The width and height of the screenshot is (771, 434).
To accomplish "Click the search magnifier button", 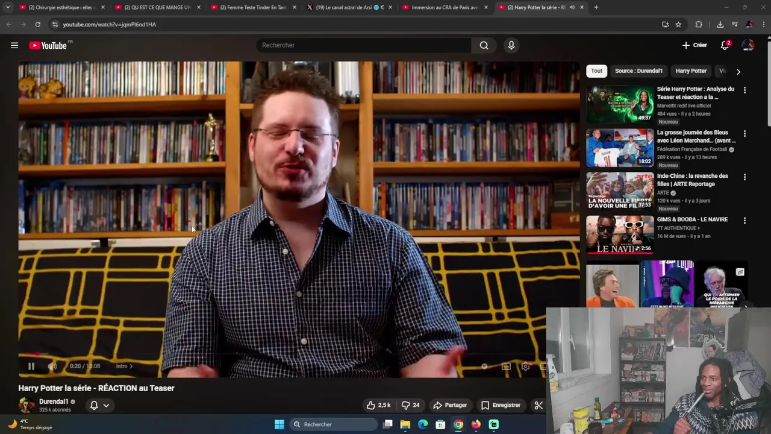I will pos(484,45).
